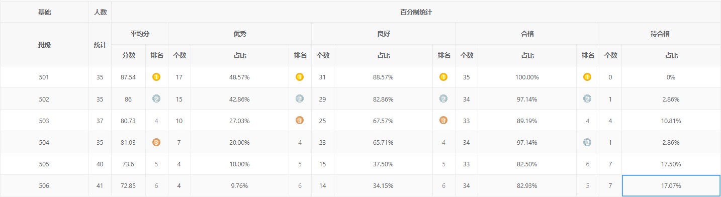This screenshot has width=721, height=197.
Task: Select the 百分制统计 header
Action: [x=416, y=12]
